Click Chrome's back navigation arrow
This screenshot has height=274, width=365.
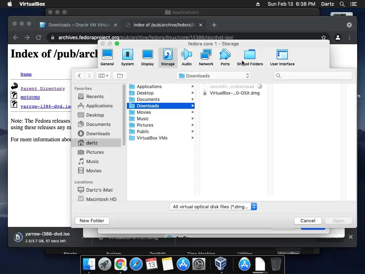tap(16, 37)
